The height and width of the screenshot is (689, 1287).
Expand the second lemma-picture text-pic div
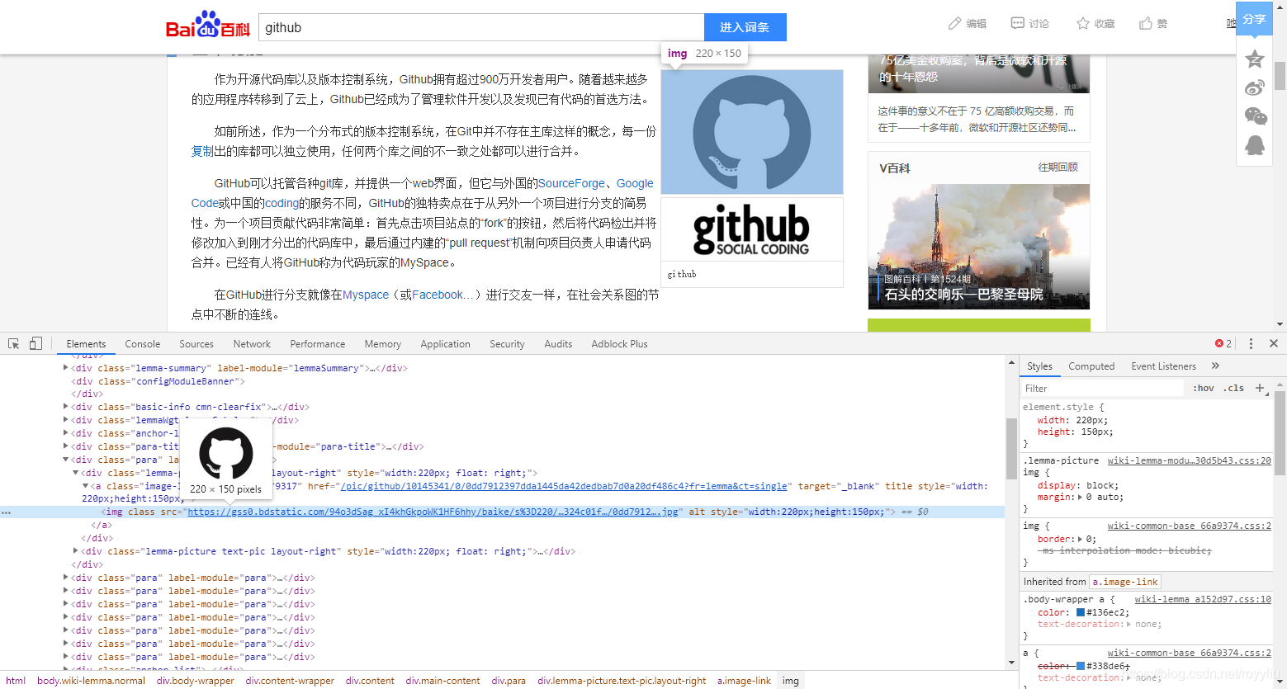tap(75, 551)
